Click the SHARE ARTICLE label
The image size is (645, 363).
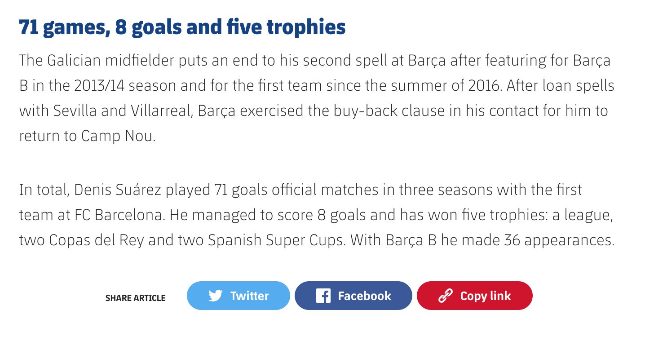(x=135, y=298)
